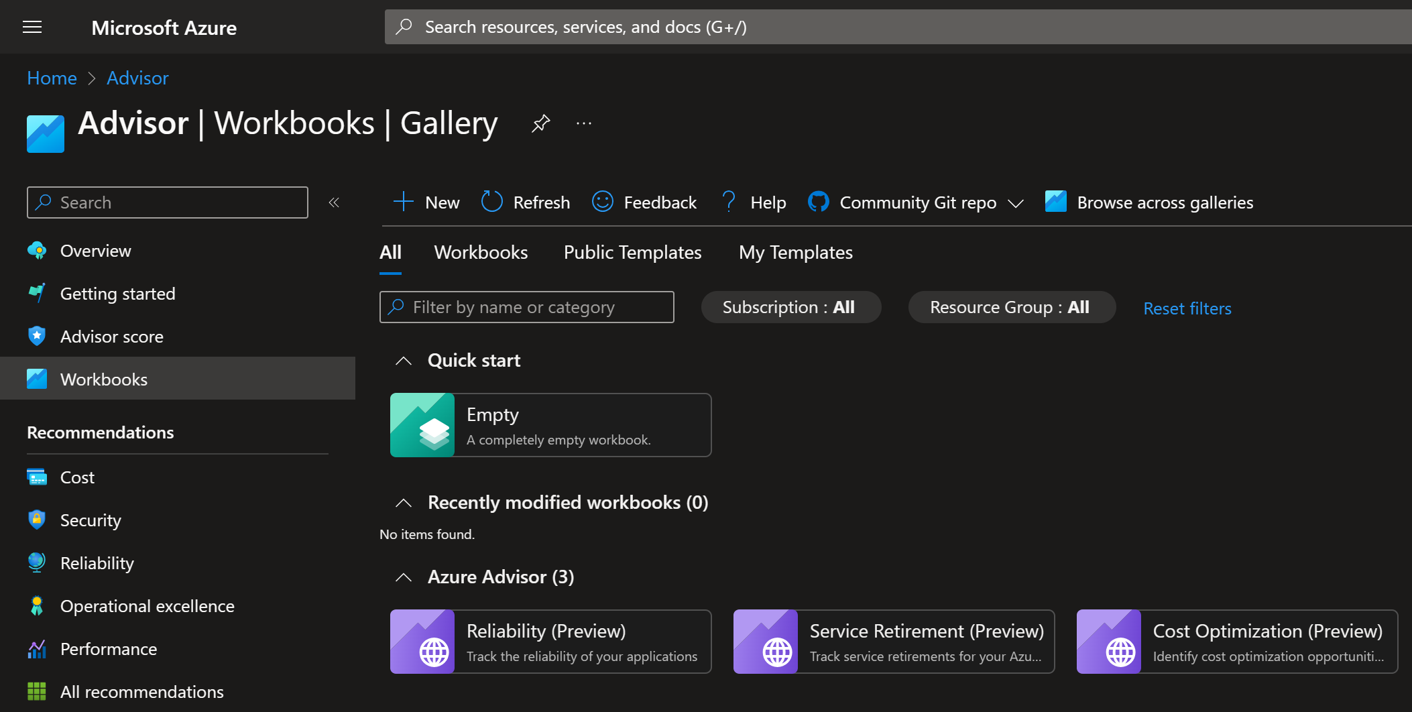The image size is (1412, 712).
Task: Open the hamburger portal menu
Action: click(32, 27)
